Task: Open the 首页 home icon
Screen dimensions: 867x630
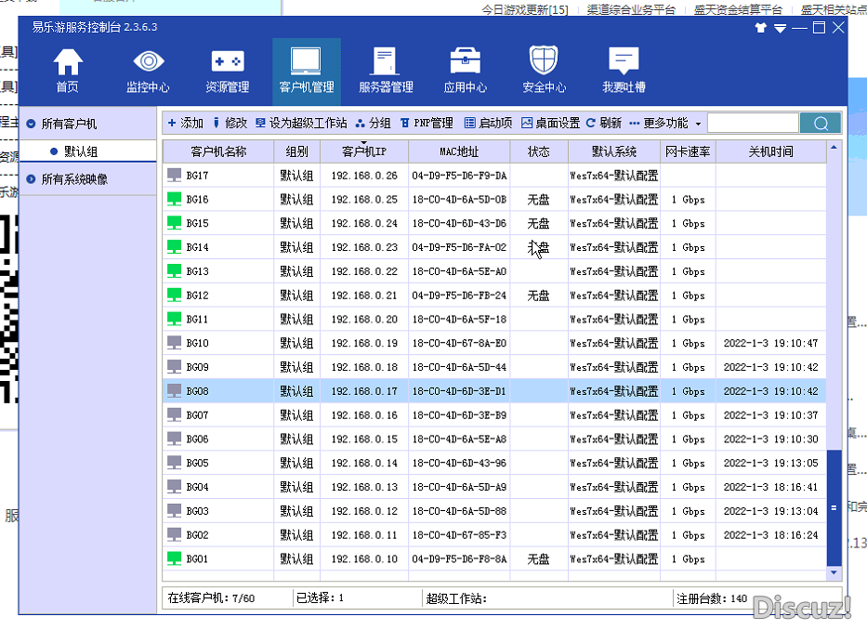Action: 68,62
